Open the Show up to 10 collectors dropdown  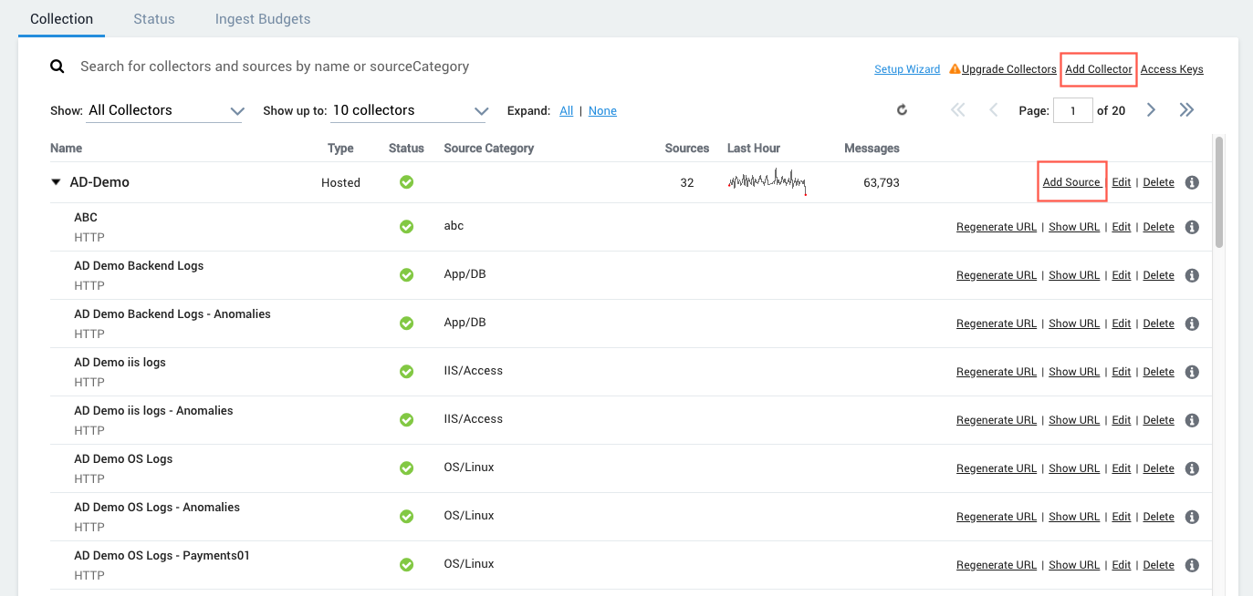click(410, 110)
